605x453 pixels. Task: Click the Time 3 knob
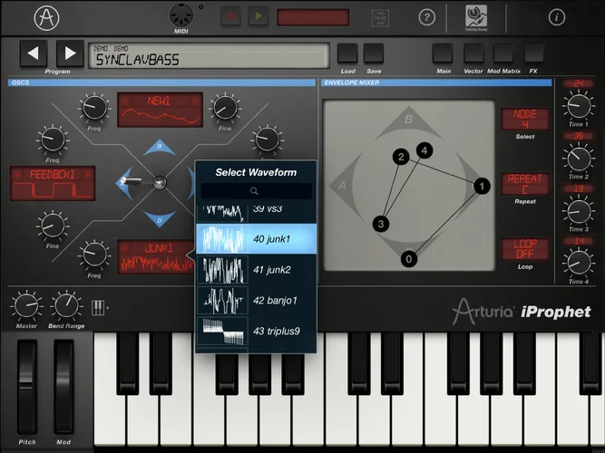click(579, 210)
